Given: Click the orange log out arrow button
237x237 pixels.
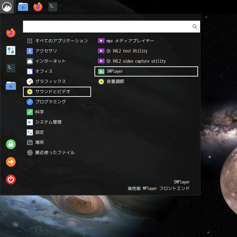Looking at the screenshot, I should [x=11, y=162].
